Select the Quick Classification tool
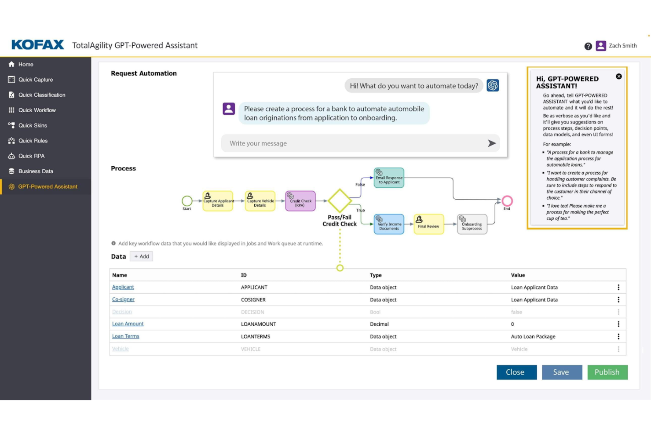This screenshot has width=651, height=434. pyautogui.click(x=42, y=95)
